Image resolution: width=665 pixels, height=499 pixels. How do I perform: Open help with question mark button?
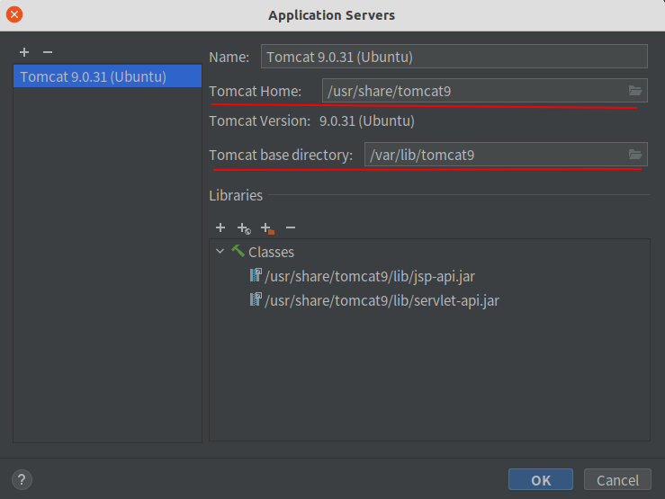22,479
